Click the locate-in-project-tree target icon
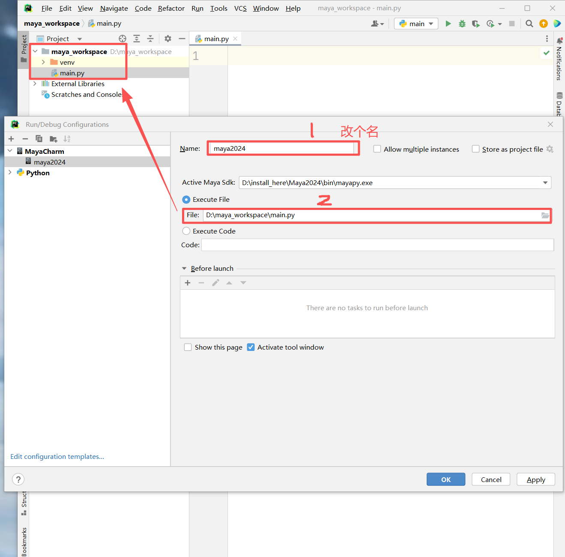 (x=123, y=39)
